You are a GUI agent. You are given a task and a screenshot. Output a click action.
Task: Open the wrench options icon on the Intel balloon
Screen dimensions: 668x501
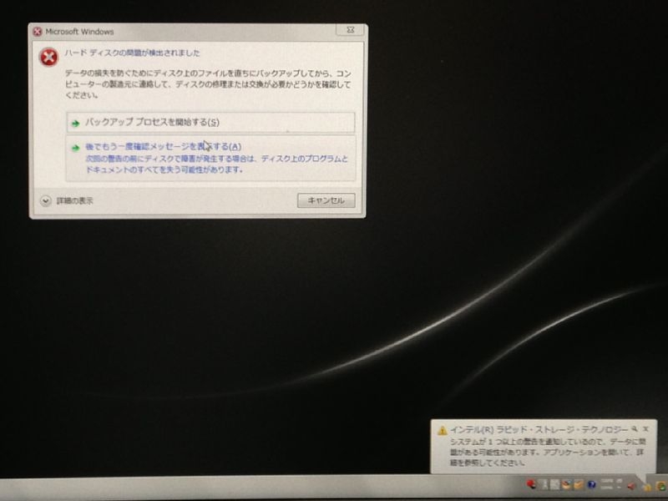[635, 429]
